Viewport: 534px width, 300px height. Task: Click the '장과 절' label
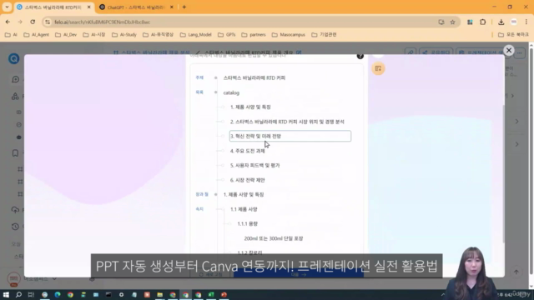(x=202, y=194)
